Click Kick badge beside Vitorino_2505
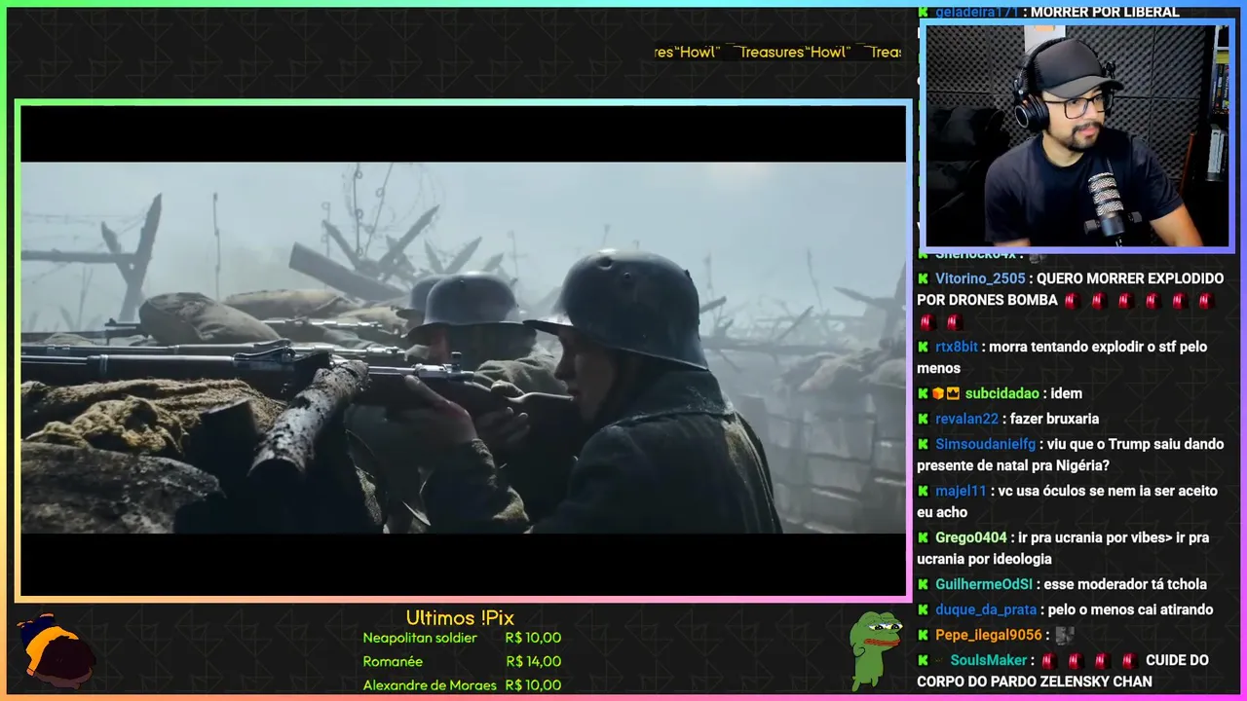The width and height of the screenshot is (1247, 701). pyautogui.click(x=923, y=278)
